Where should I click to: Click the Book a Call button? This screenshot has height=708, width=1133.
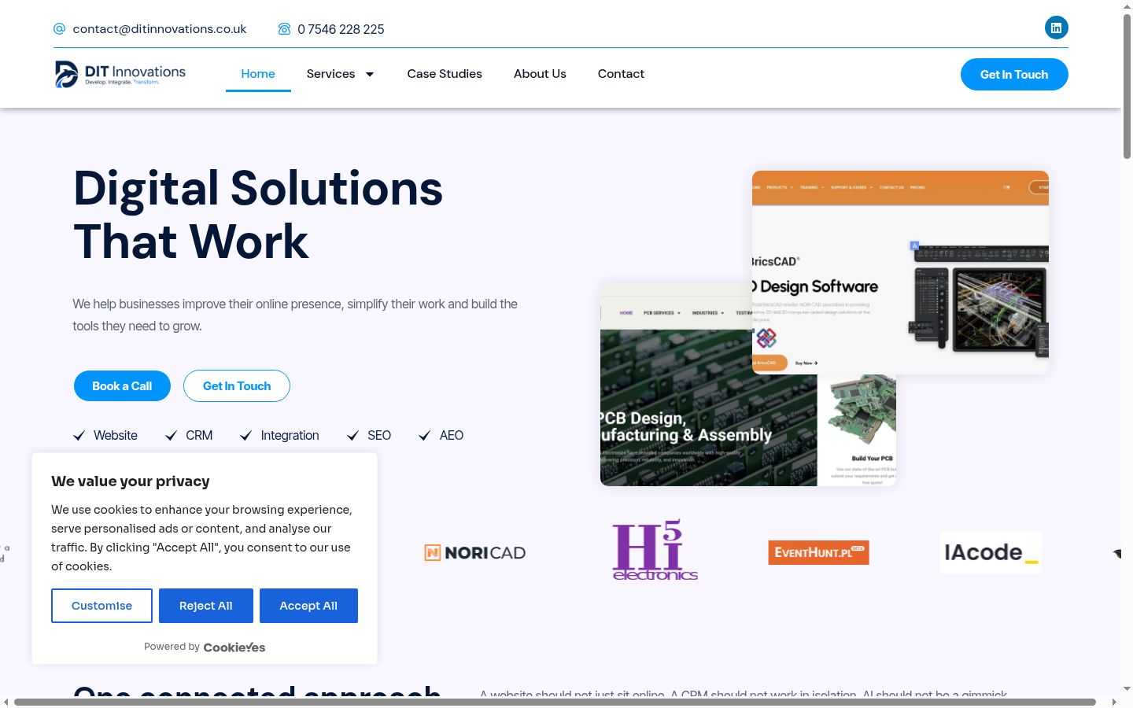pos(122,386)
